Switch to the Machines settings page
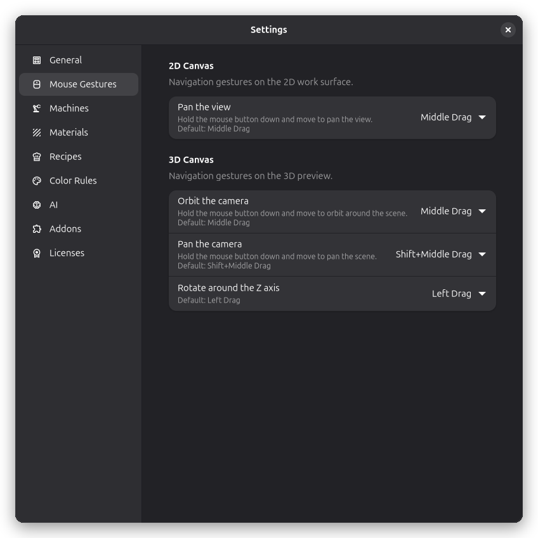 (x=79, y=108)
